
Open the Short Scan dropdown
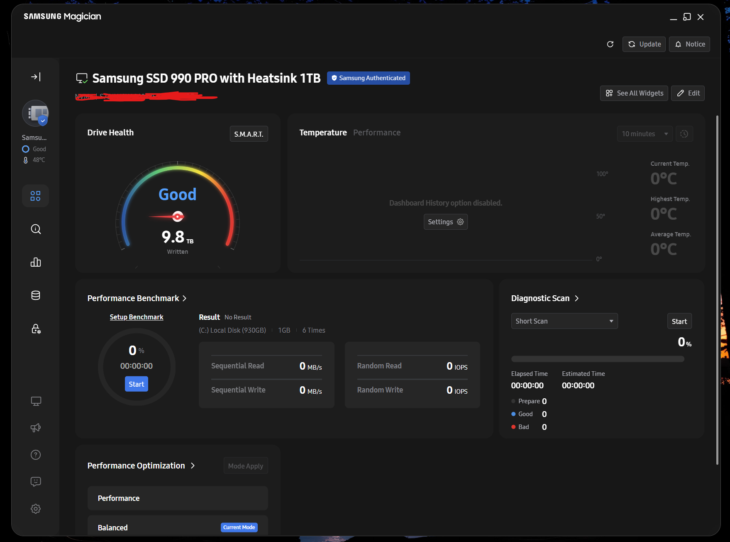pos(564,321)
